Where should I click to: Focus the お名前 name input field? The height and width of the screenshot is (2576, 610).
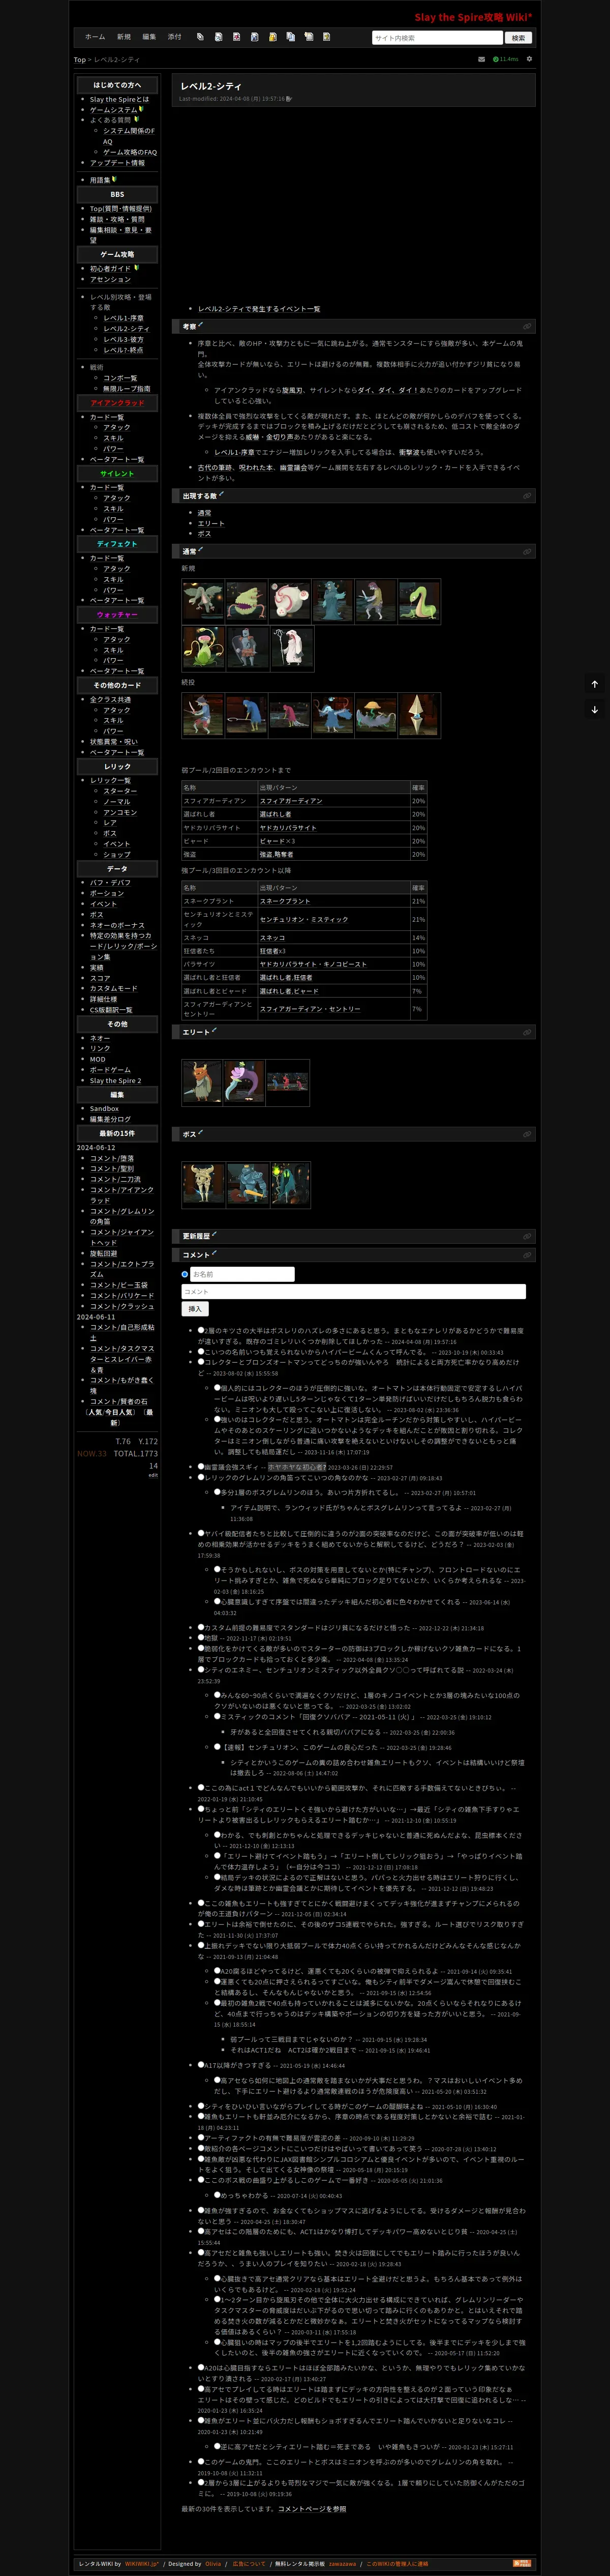point(242,1274)
